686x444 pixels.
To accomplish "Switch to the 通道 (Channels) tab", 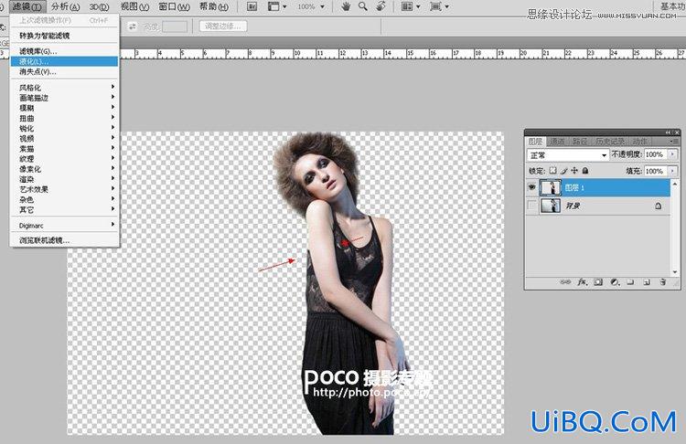I will point(557,142).
